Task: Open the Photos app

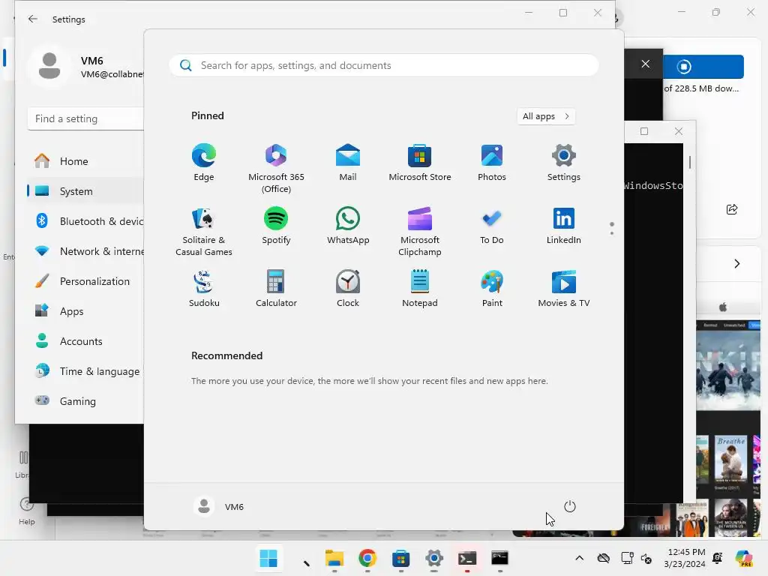Action: pyautogui.click(x=492, y=163)
